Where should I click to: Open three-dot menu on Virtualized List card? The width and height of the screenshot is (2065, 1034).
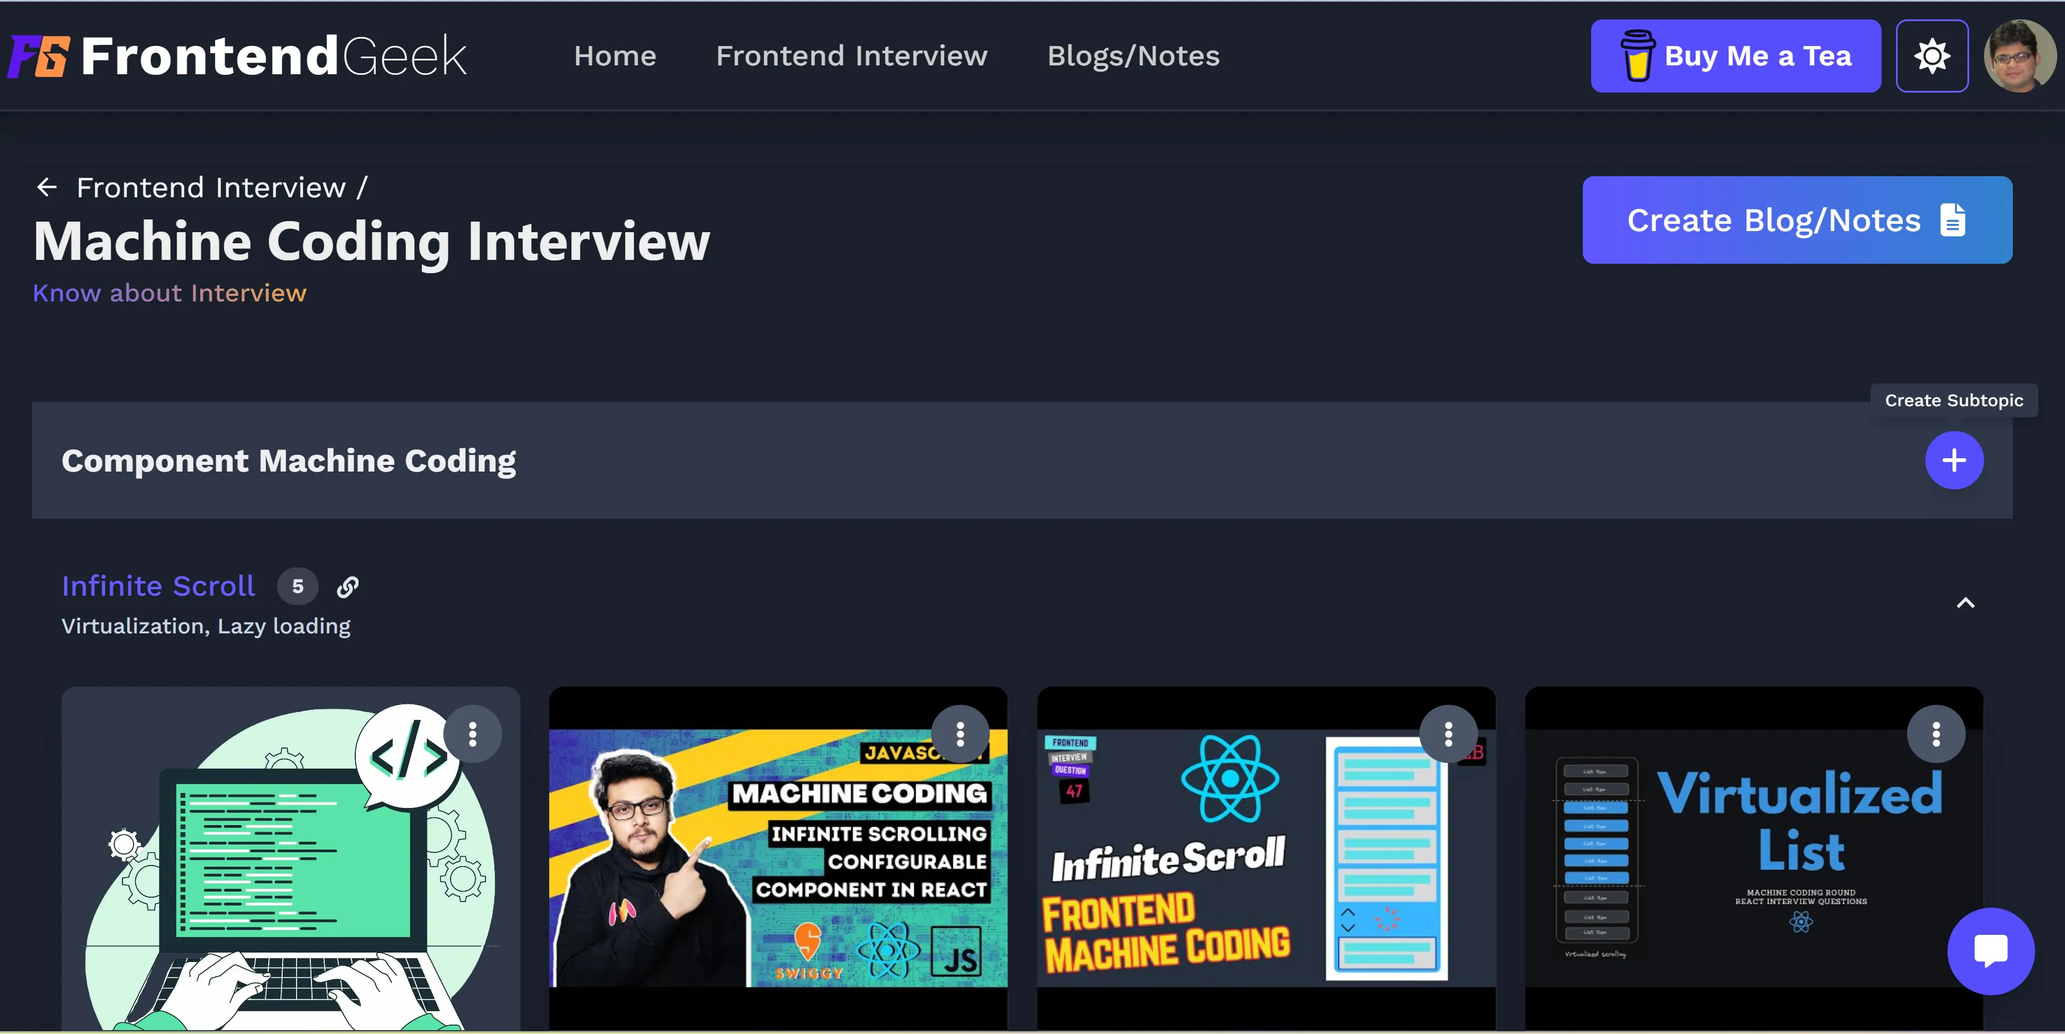coord(1935,734)
